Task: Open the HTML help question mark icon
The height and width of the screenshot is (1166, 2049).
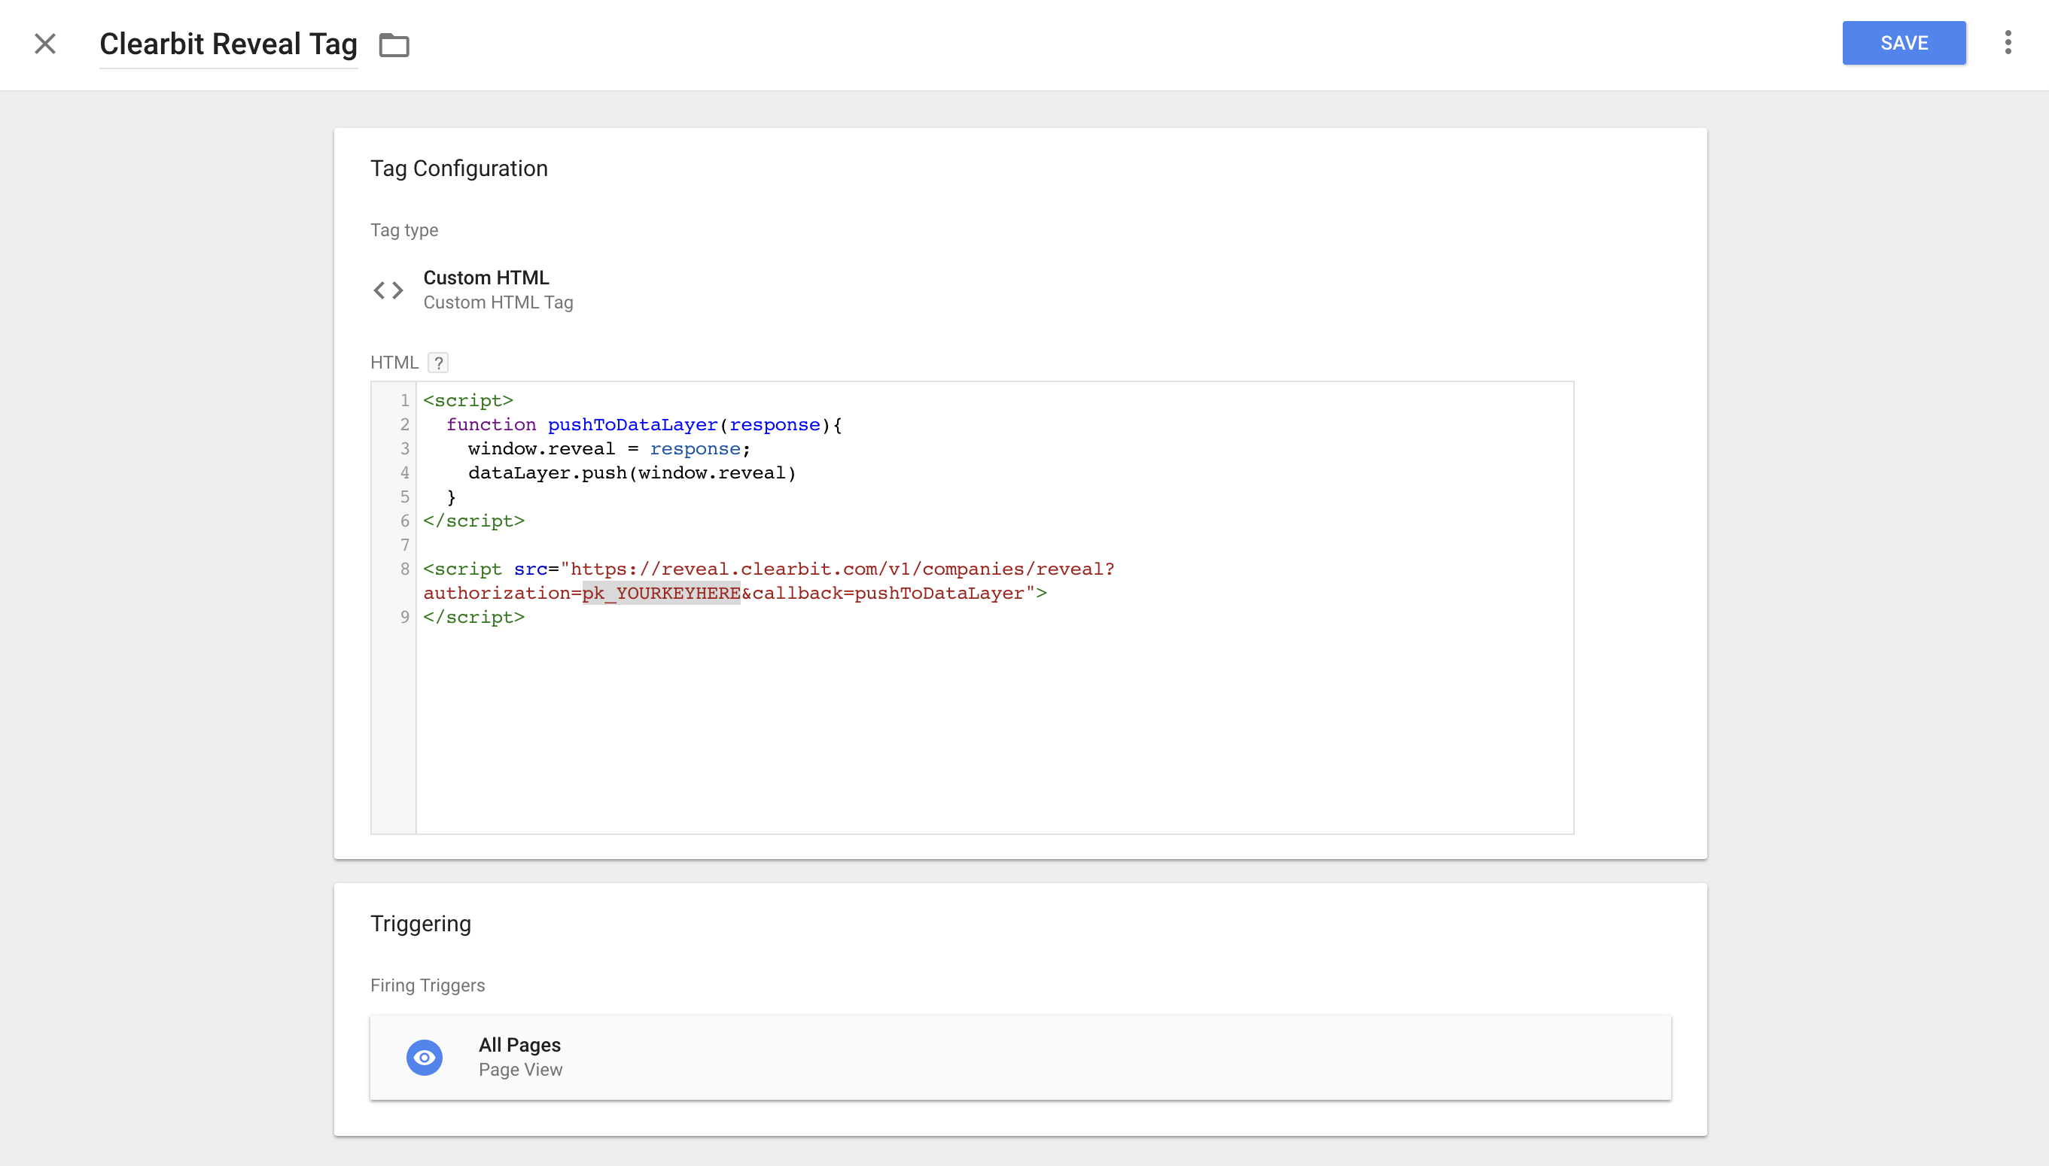Action: click(x=437, y=363)
